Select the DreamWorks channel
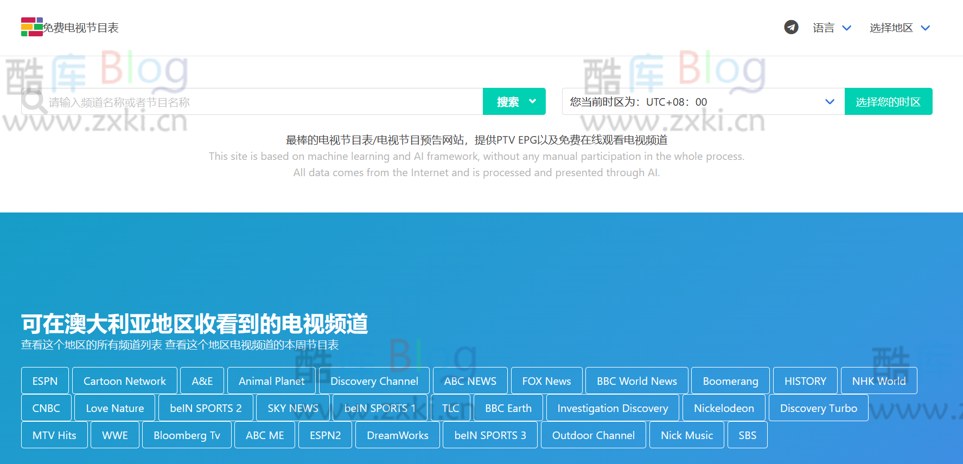The image size is (963, 464). [398, 435]
